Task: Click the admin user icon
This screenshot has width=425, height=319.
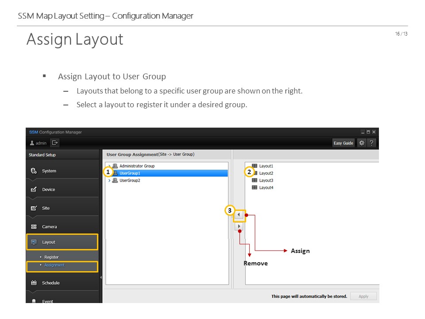Action: click(32, 143)
